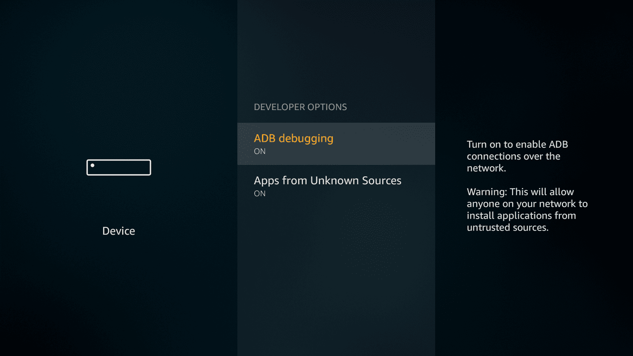Click ON status under Apps from Unknown Sources
Image resolution: width=633 pixels, height=356 pixels.
[260, 194]
